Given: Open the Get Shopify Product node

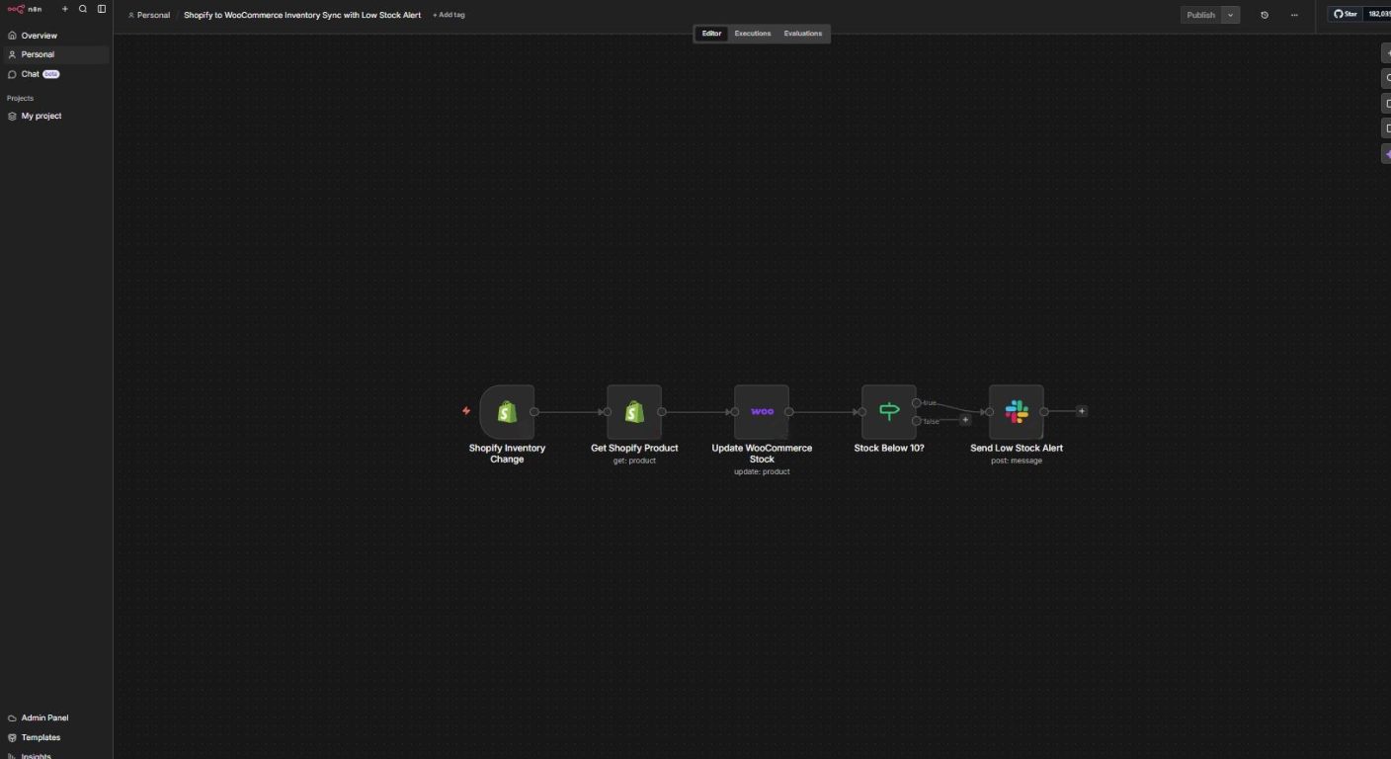Looking at the screenshot, I should click(633, 411).
